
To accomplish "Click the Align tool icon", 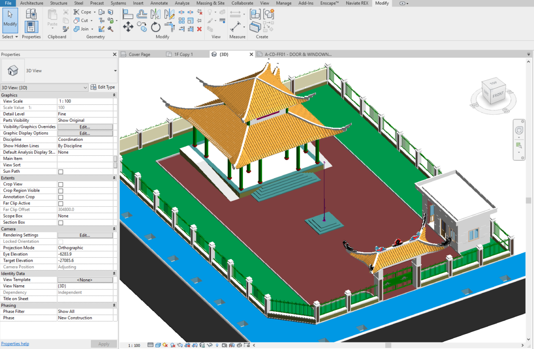I will [x=128, y=14].
